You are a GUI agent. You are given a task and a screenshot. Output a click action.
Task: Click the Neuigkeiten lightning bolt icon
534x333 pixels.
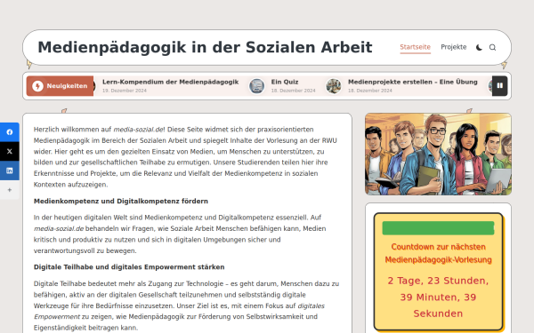click(37, 86)
